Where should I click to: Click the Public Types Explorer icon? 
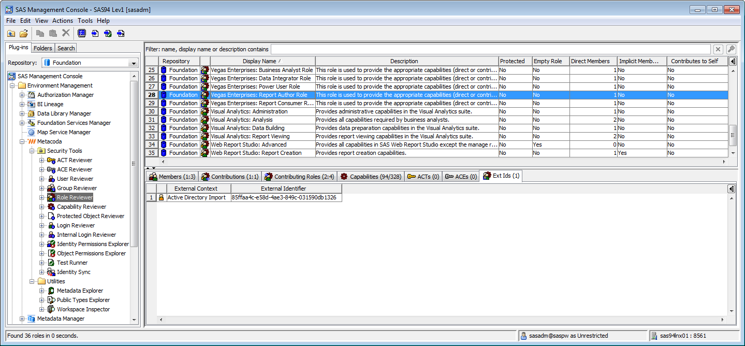tap(51, 300)
